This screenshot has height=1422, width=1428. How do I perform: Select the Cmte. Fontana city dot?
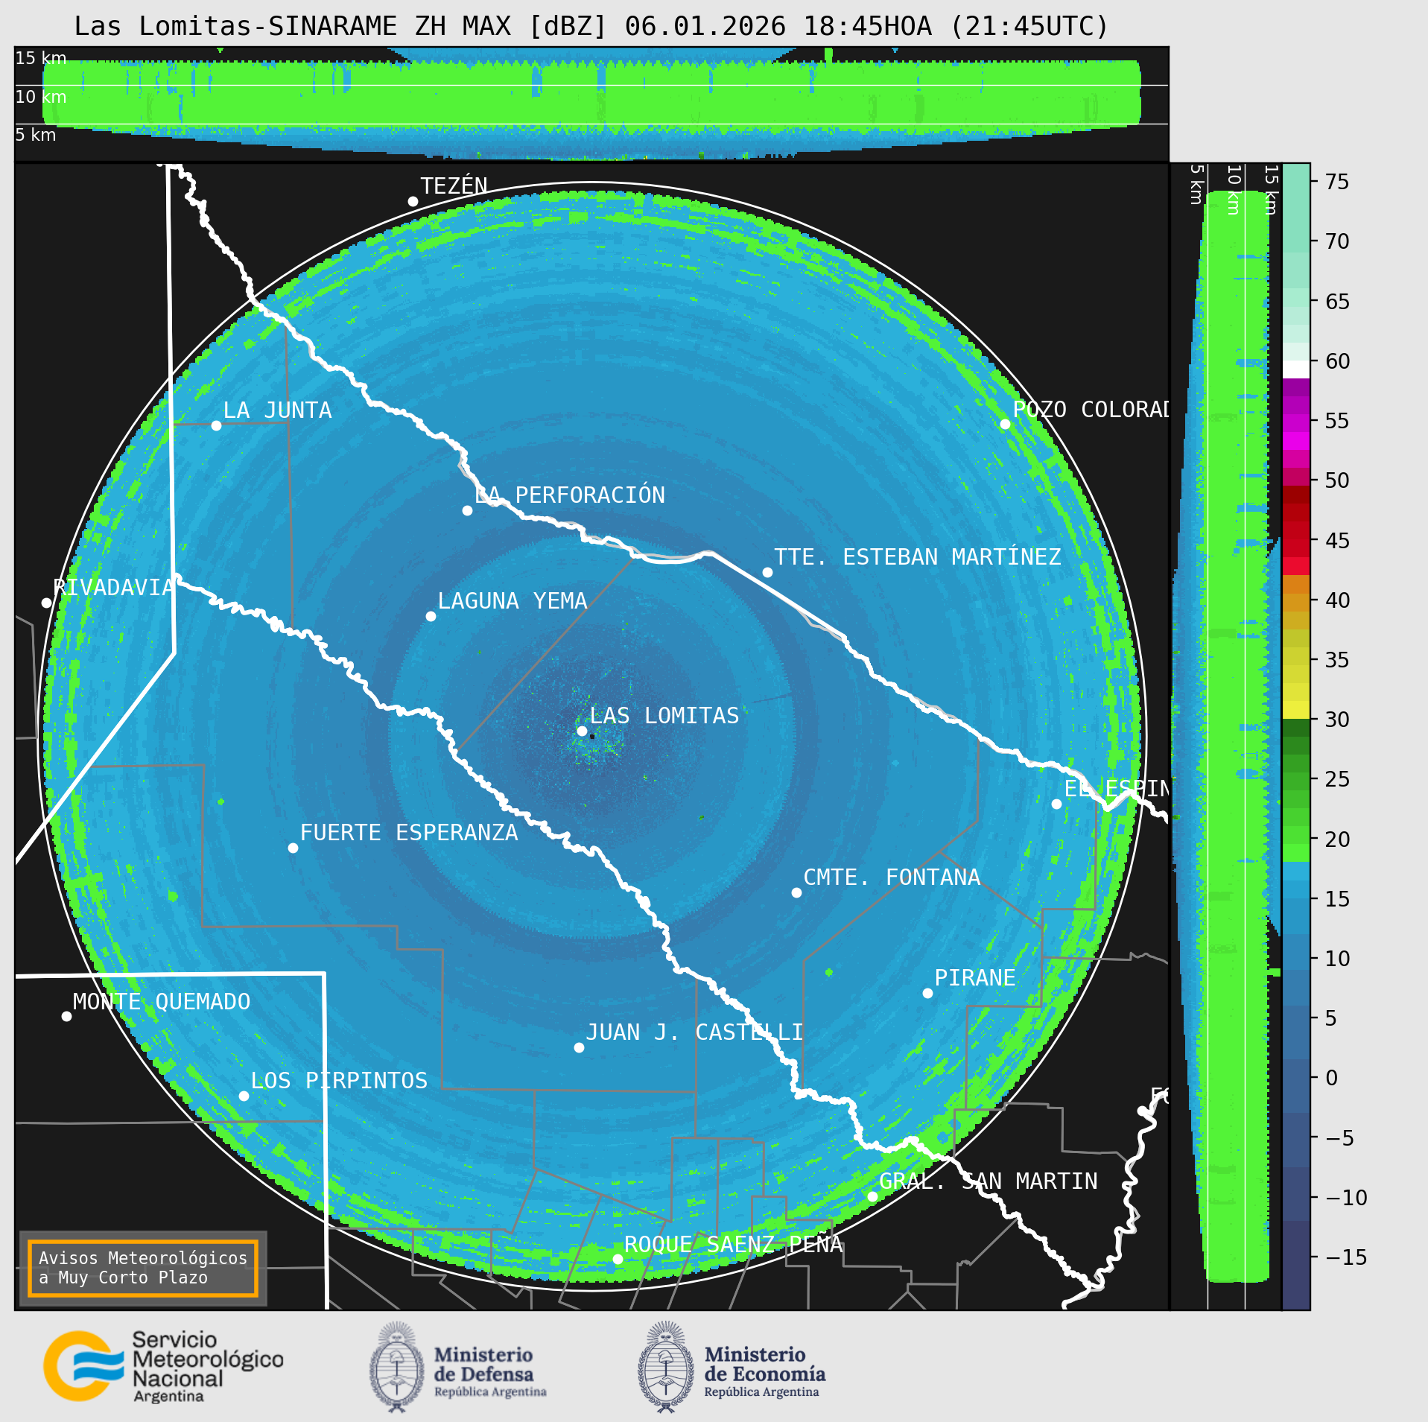(796, 892)
